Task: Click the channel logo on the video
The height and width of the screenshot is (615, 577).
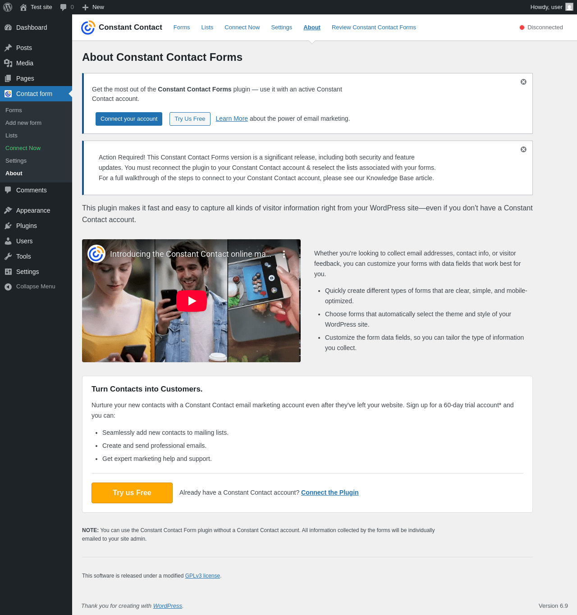Action: coord(96,254)
